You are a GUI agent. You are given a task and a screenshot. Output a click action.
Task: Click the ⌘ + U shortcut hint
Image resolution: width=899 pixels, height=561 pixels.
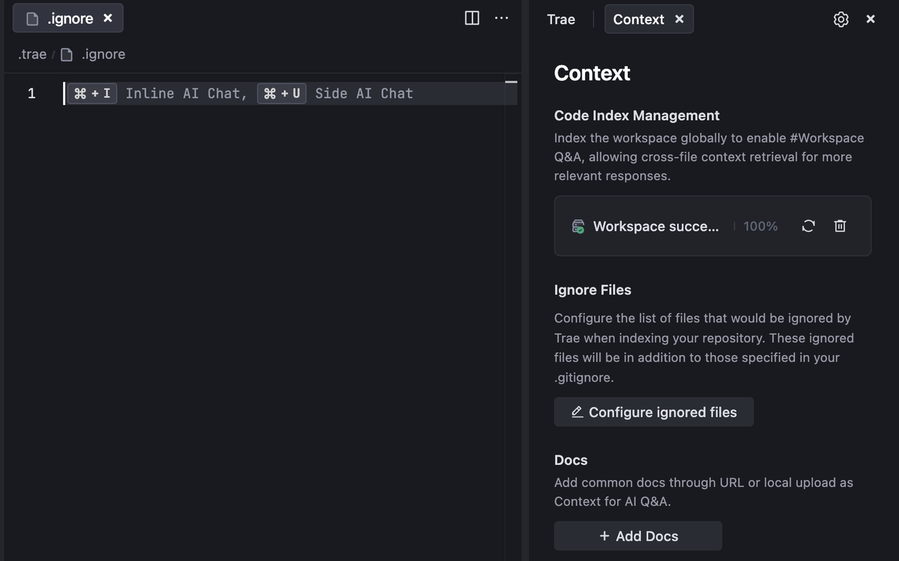click(282, 93)
